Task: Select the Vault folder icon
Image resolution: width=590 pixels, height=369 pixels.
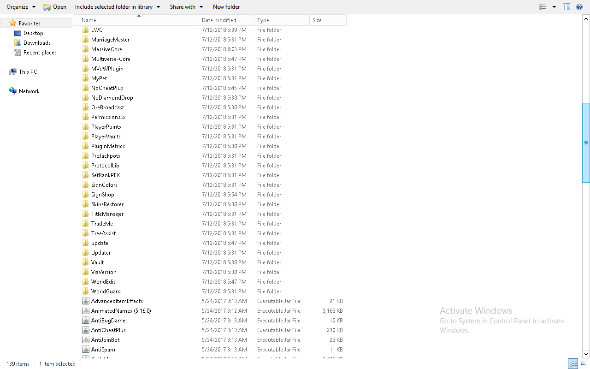Action: 86,262
